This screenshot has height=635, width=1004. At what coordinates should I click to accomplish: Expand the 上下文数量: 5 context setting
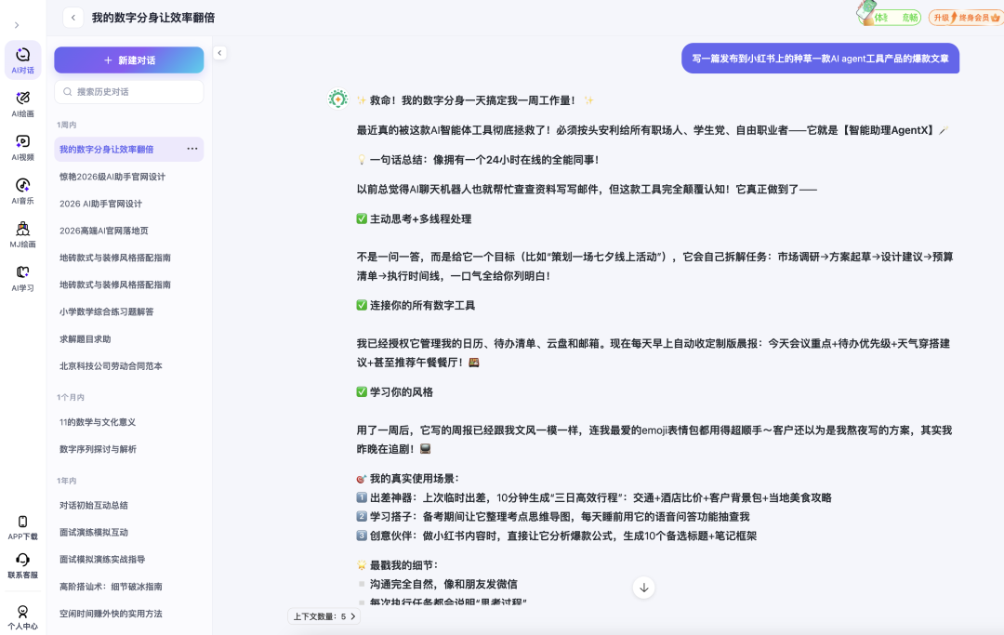coord(324,616)
